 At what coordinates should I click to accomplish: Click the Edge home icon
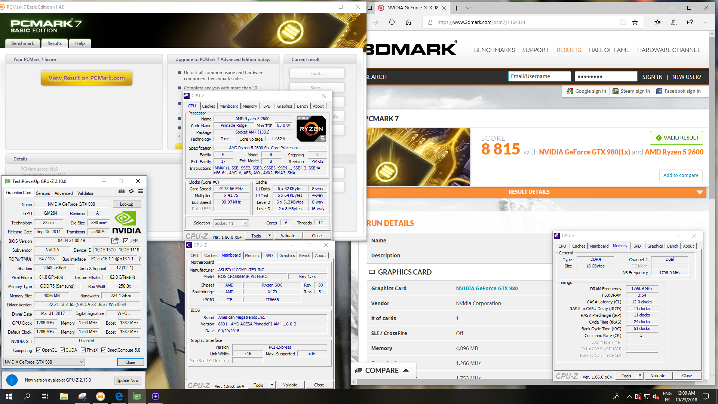tap(408, 22)
